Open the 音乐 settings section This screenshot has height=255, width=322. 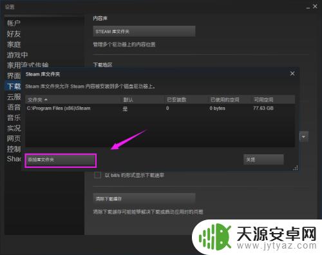14,117
